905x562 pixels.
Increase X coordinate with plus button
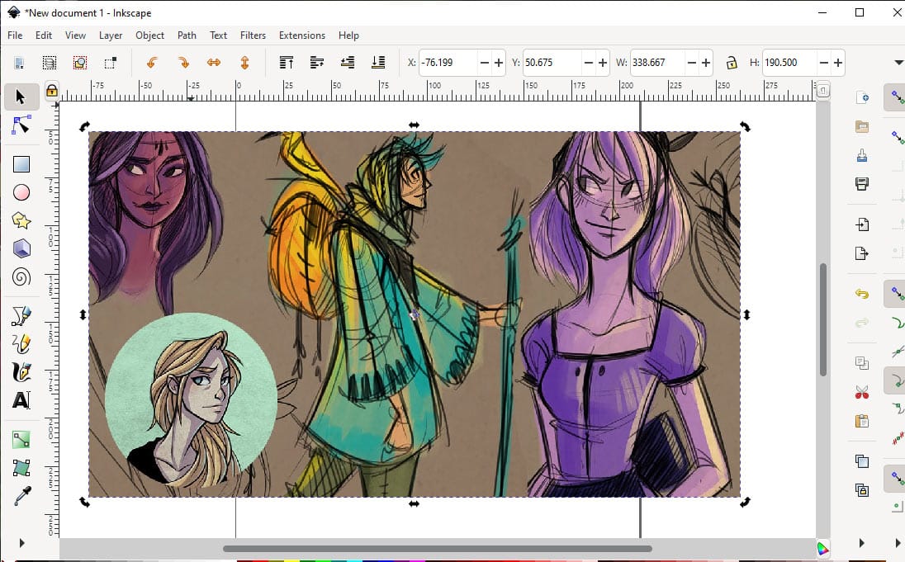499,63
